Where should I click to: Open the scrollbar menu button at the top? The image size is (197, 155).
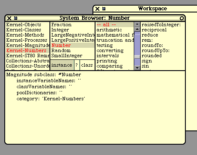[x=137, y=24]
